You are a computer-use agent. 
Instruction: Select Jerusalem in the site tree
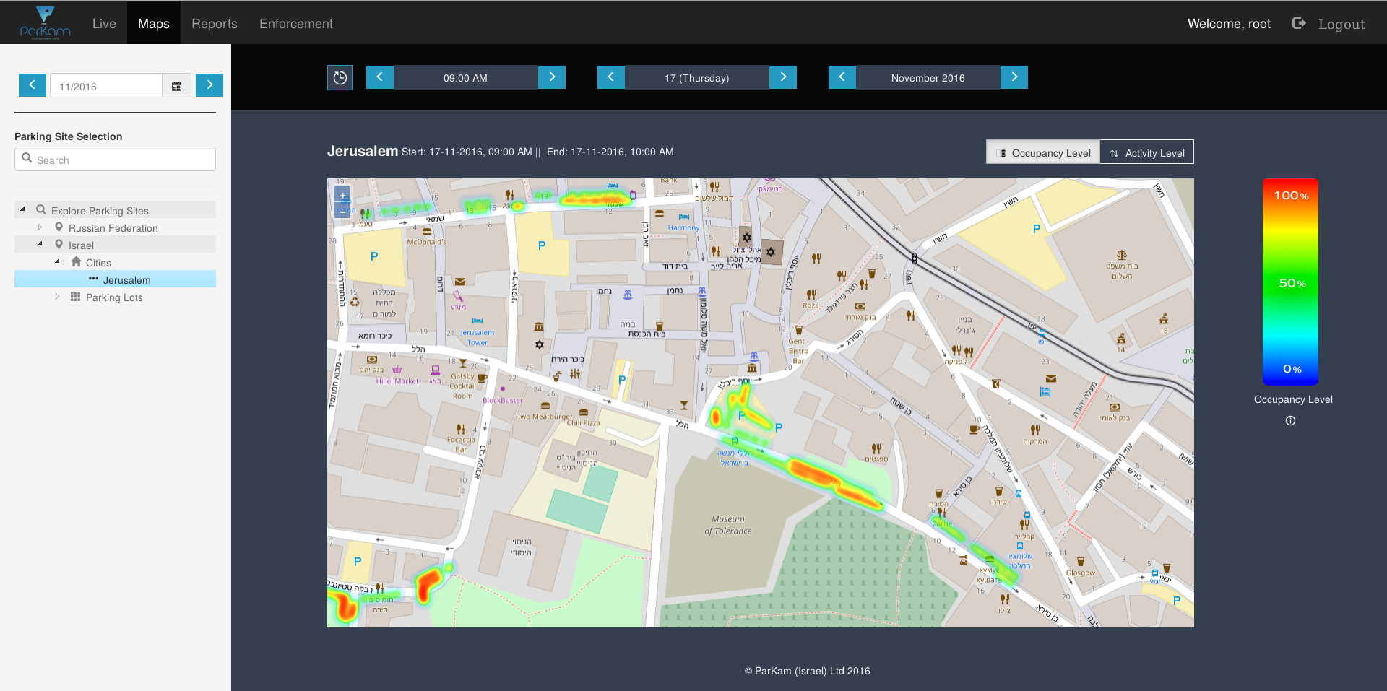126,280
